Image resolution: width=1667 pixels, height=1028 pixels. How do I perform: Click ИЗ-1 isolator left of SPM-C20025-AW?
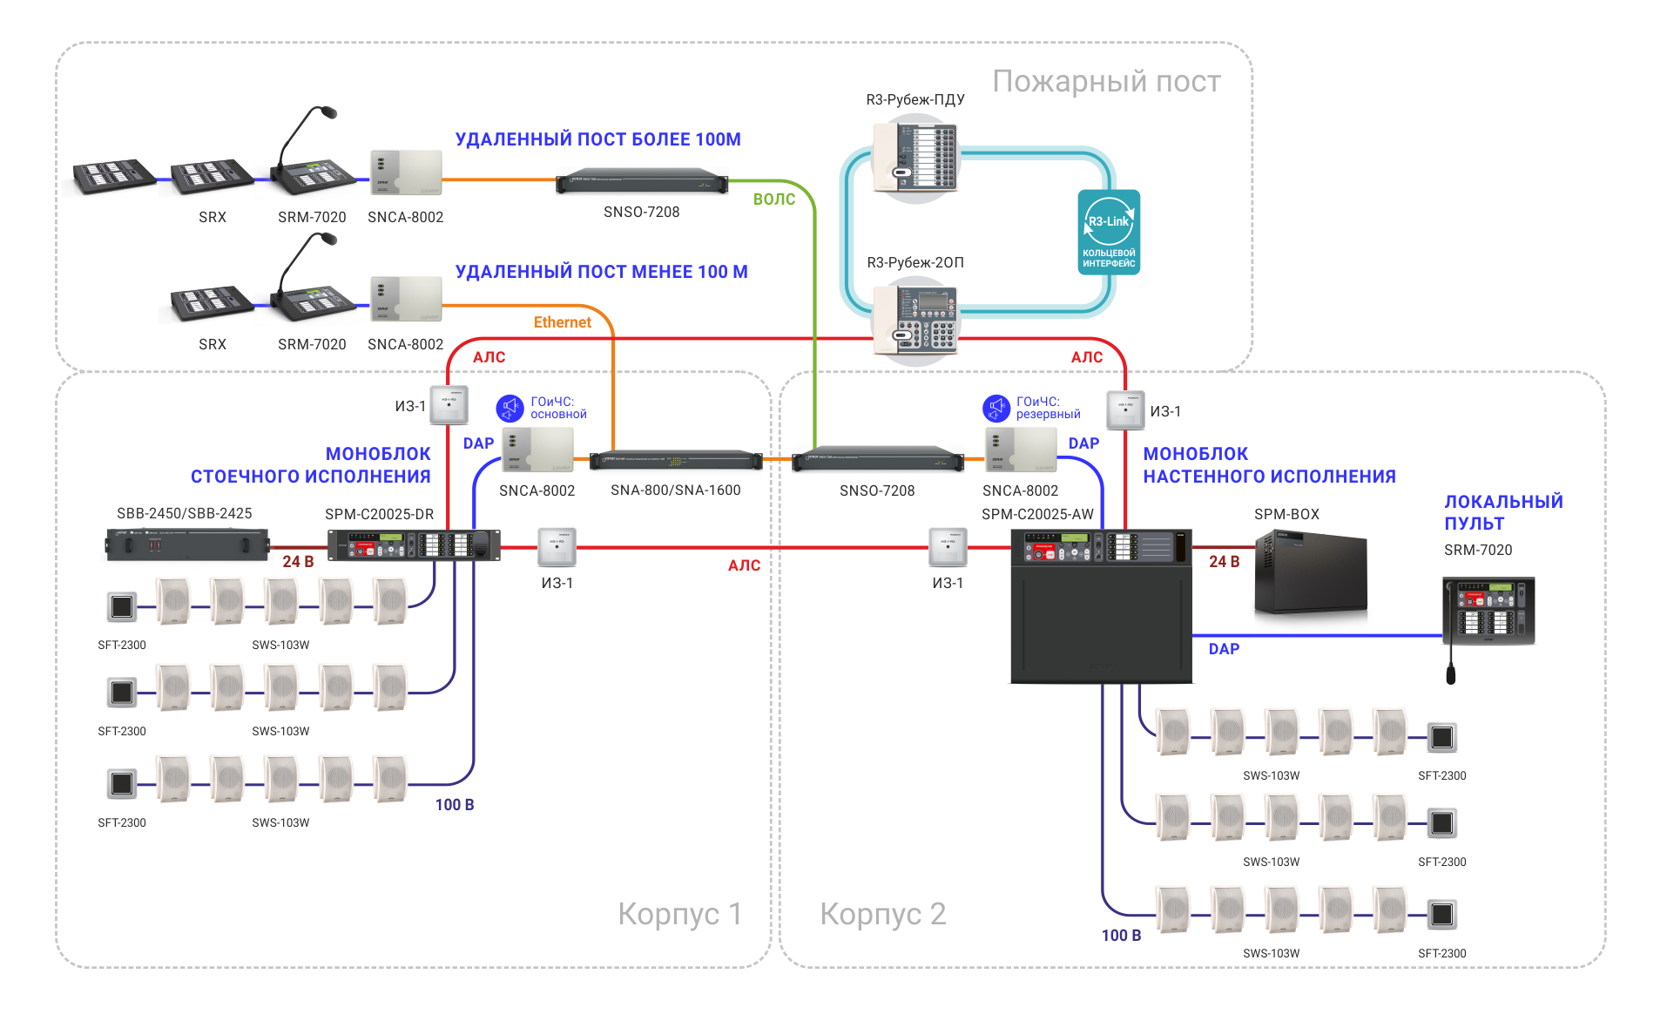(948, 547)
